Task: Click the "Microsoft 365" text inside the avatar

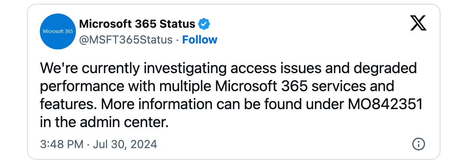Action: tap(58, 31)
